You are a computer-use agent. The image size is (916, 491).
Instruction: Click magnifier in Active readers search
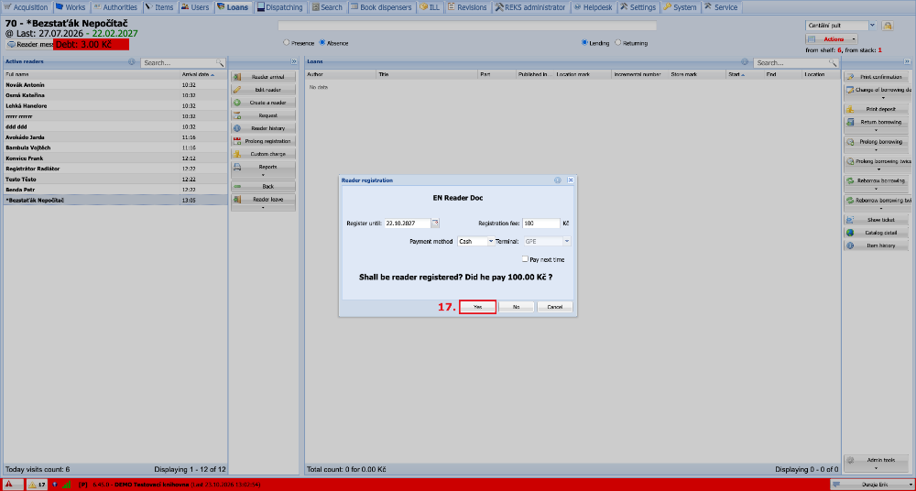coord(220,62)
